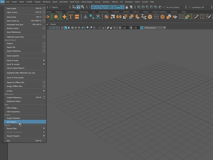Toggle use all lights bulb icon
Screen dimensions: 213x160
coord(79,28)
